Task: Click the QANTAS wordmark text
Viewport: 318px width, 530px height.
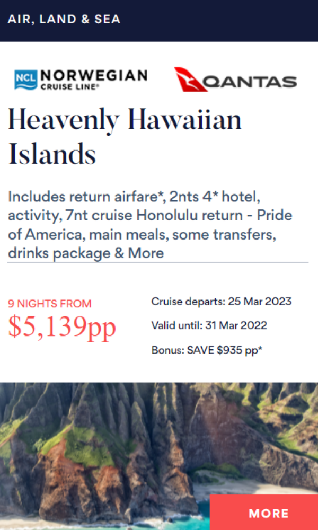Action: 250,82
